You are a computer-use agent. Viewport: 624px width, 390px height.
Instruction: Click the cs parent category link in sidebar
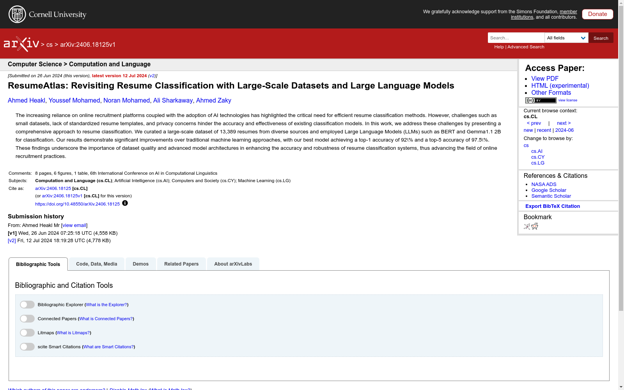(x=526, y=145)
